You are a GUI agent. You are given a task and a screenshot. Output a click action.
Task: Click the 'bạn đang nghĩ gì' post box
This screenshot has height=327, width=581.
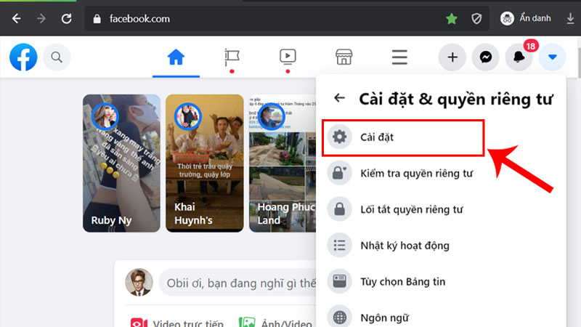(237, 283)
